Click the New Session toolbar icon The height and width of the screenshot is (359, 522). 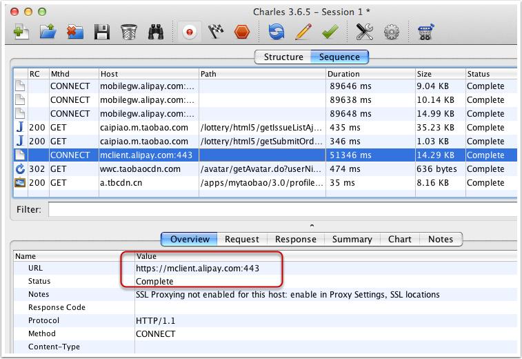21,32
